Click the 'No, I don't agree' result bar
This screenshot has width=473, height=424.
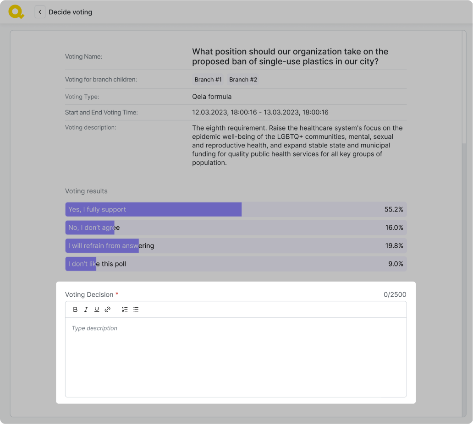click(x=236, y=228)
